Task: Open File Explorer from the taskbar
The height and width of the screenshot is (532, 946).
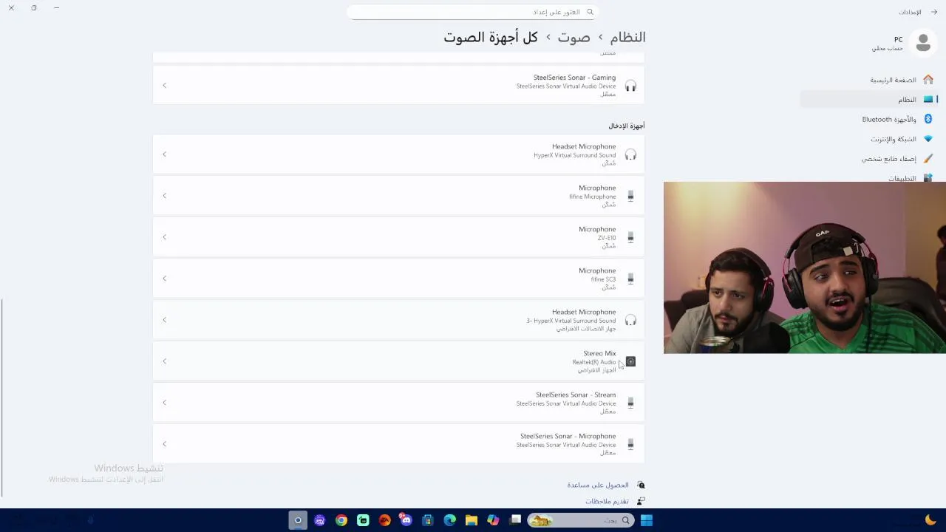Action: [471, 520]
